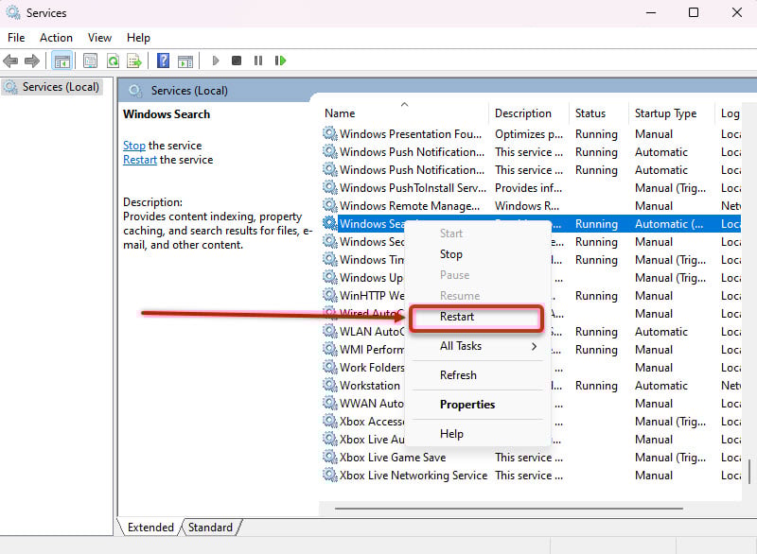
Task: Click the Pause Service icon in toolbar
Action: 258,61
